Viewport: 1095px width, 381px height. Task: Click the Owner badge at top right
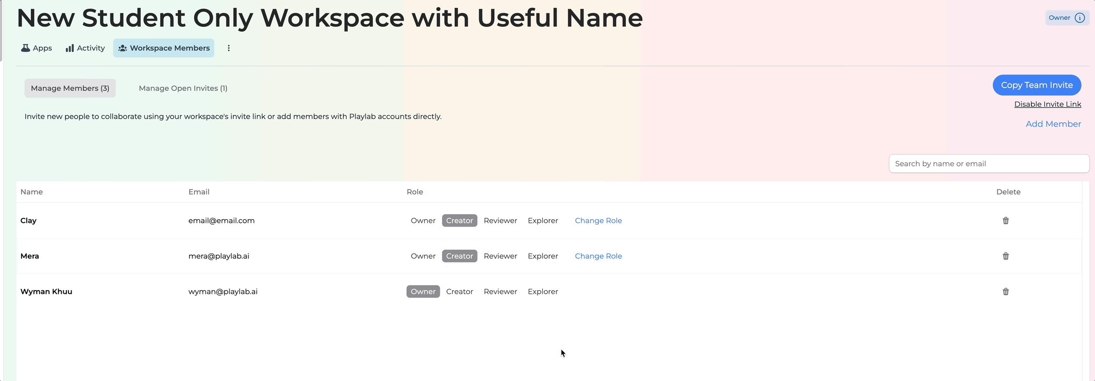tap(1067, 18)
